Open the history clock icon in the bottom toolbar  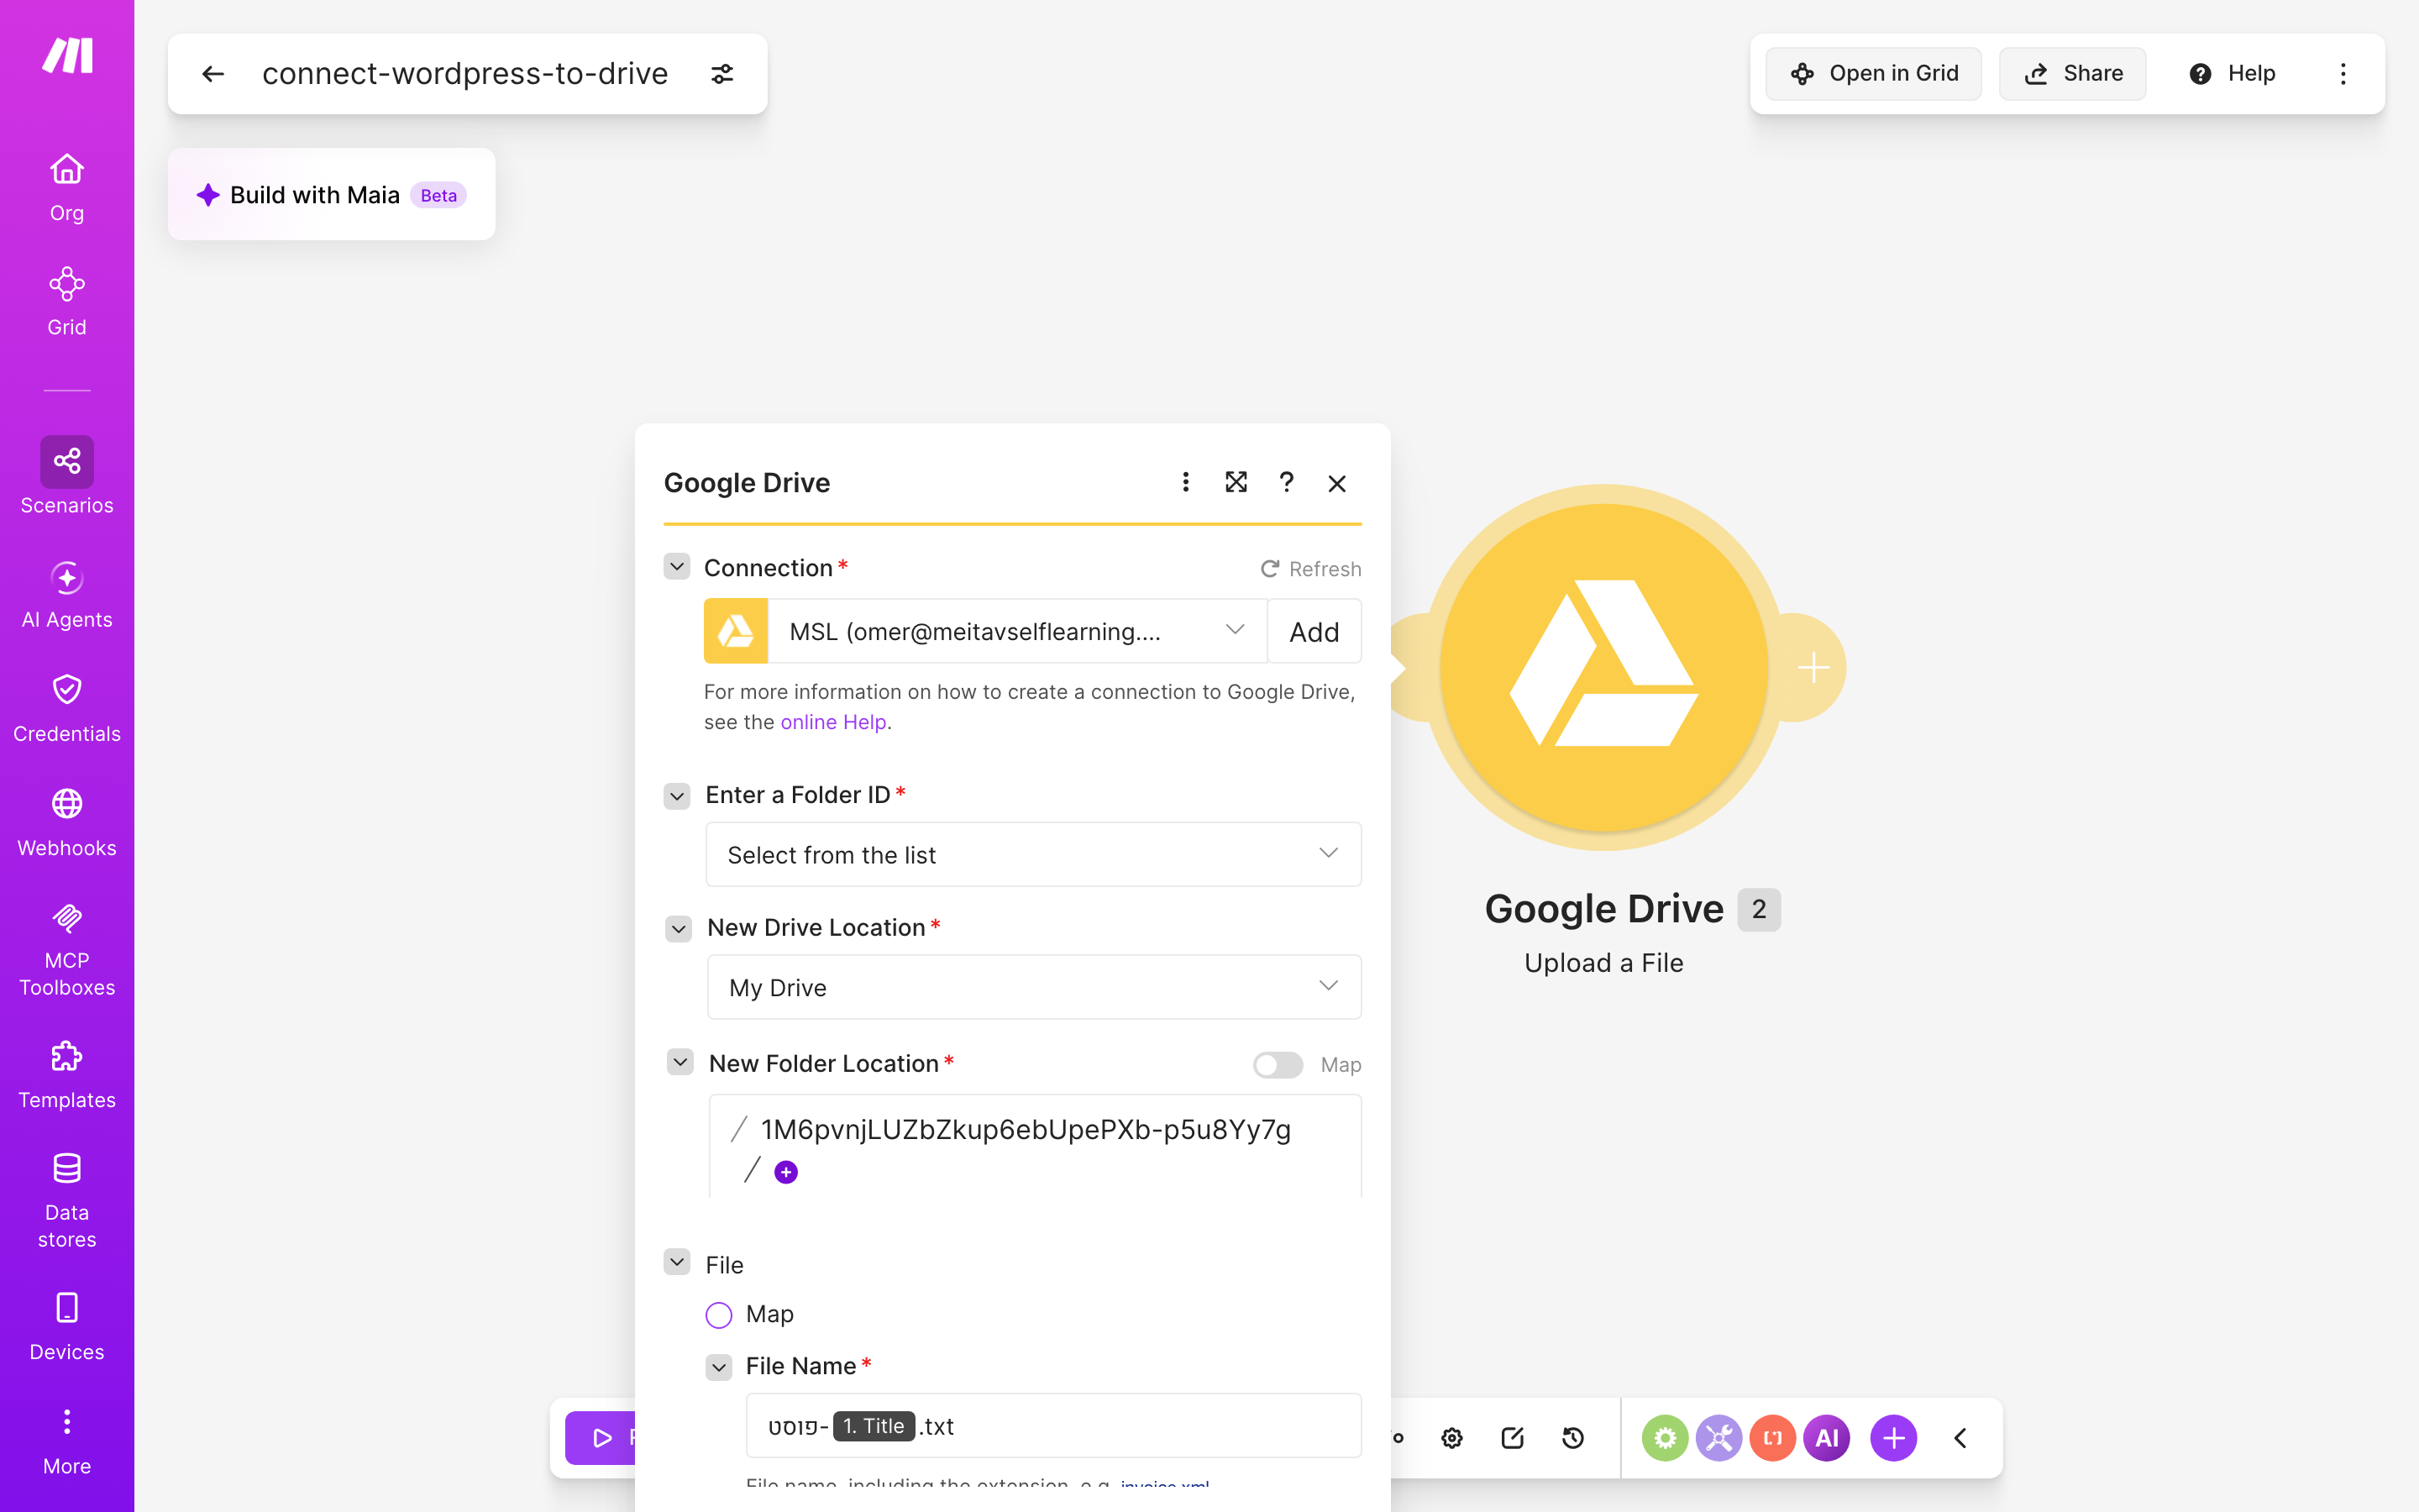(x=1572, y=1438)
